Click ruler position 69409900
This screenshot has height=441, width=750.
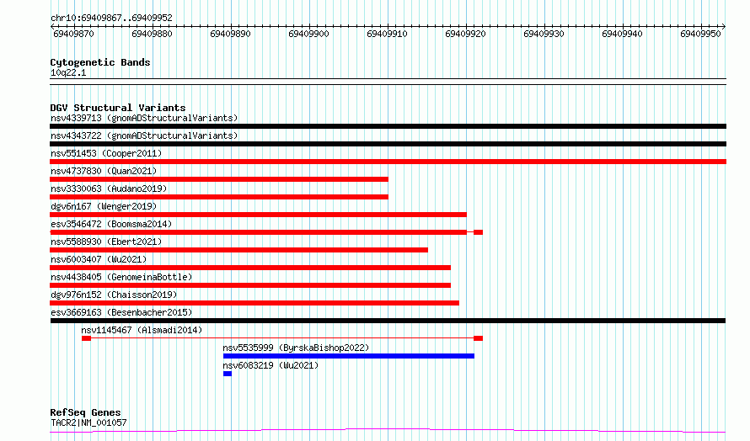tap(309, 34)
